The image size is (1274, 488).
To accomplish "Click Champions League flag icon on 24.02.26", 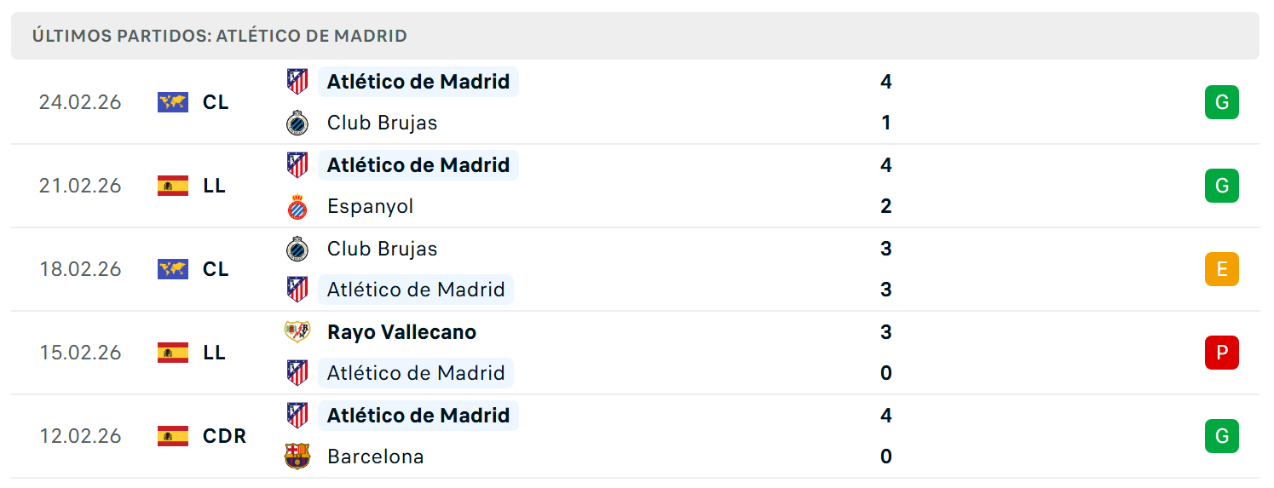I will pos(173,102).
